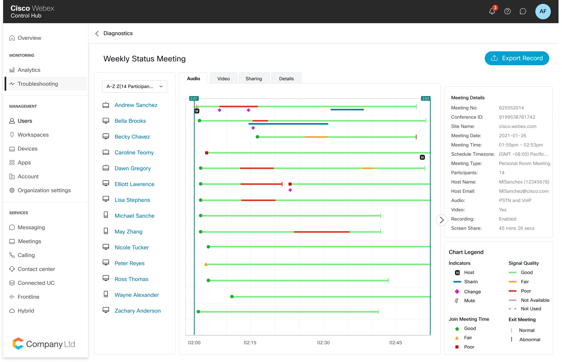
Task: Click the Organization settings gear icon
Action: point(12,190)
